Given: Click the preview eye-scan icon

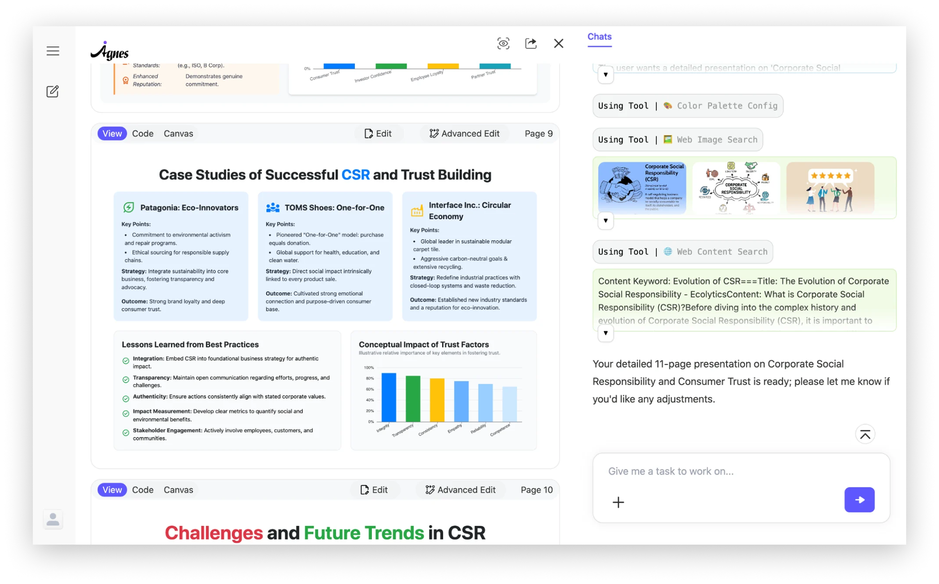Looking at the screenshot, I should tap(503, 43).
